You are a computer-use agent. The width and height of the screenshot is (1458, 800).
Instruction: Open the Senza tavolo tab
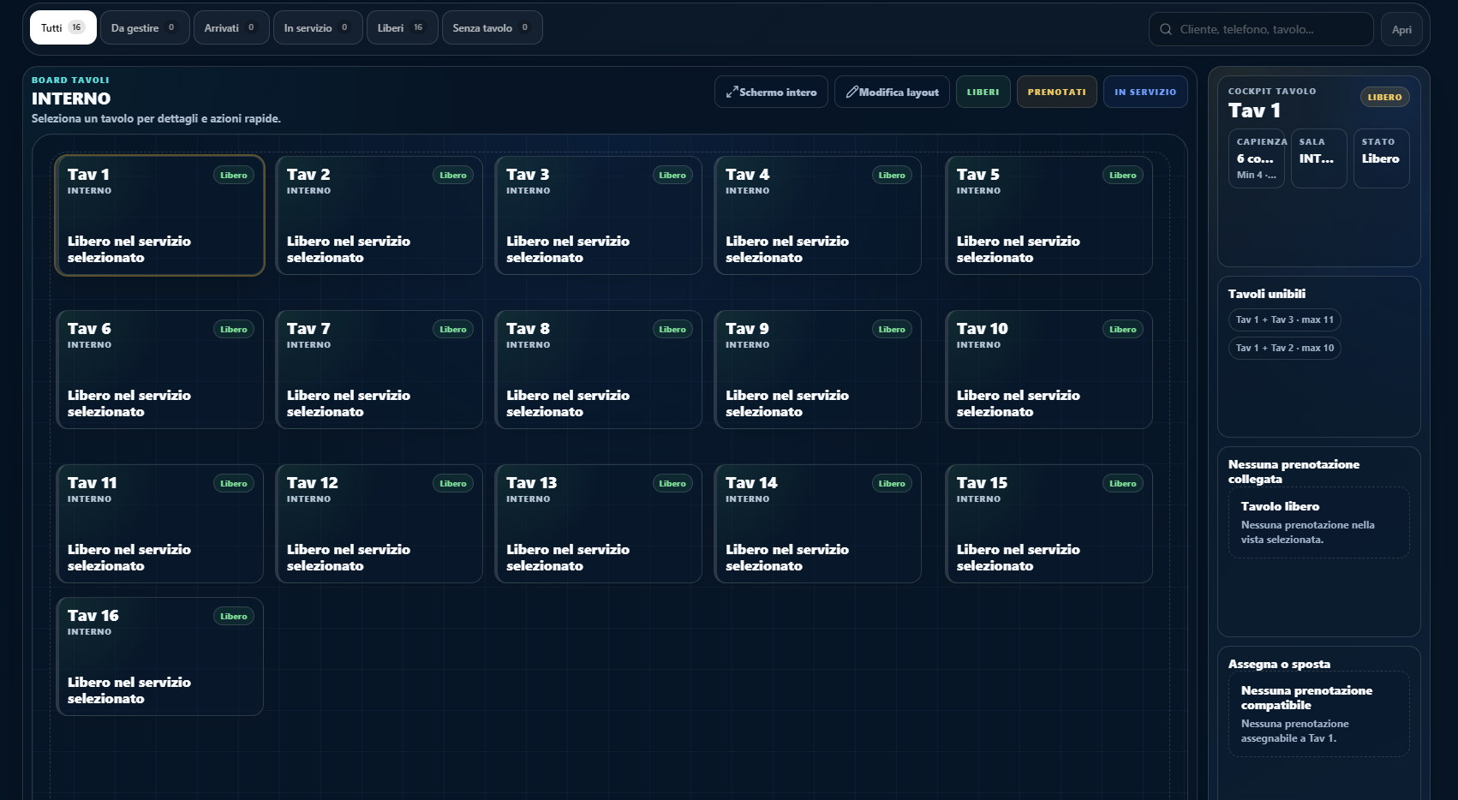492,27
